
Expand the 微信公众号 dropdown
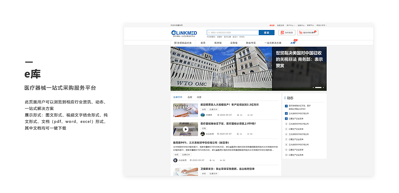point(321,25)
